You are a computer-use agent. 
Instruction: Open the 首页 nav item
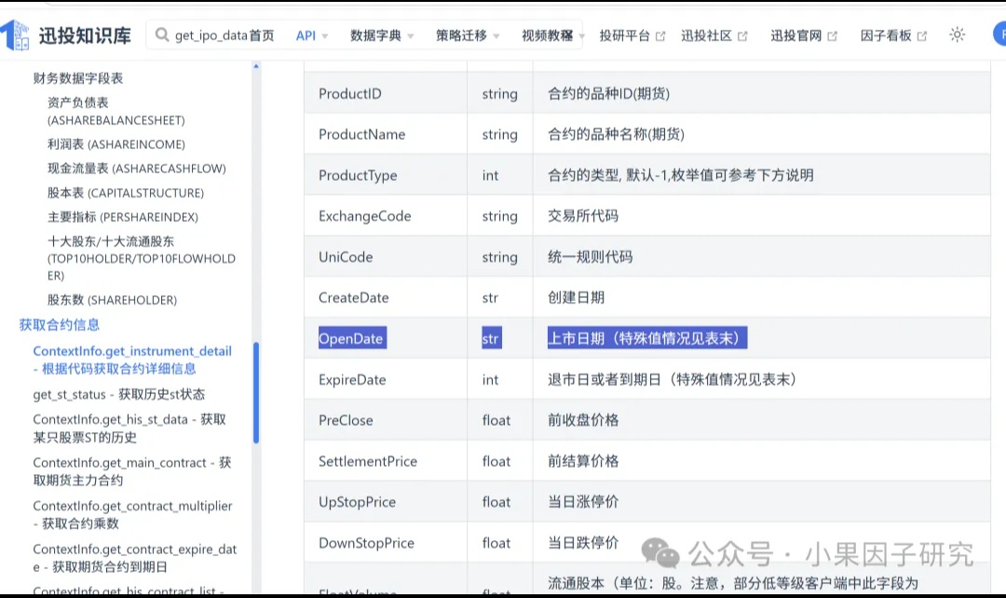pos(262,36)
